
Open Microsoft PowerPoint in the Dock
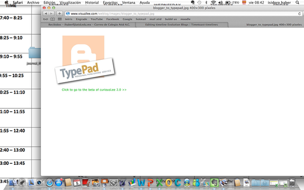(x=150, y=182)
